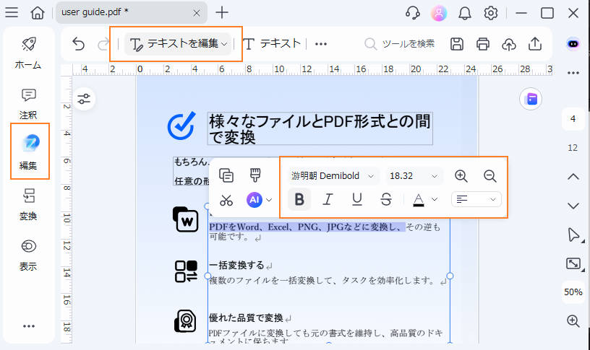Open the 18.32 font size dropdown
This screenshot has height=350, width=590.
[414, 176]
